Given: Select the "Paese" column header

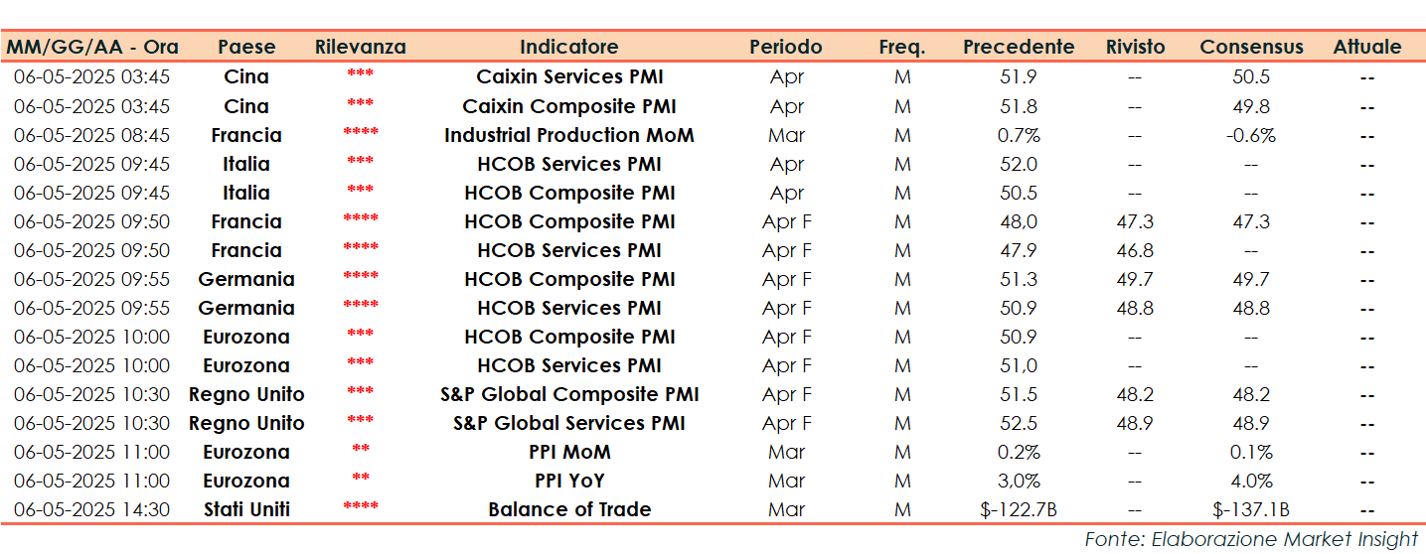Looking at the screenshot, I should click(246, 47).
